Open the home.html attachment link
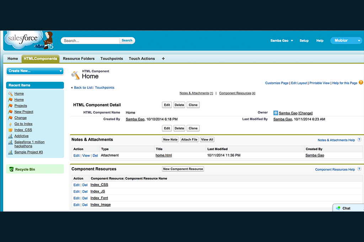Viewport: 364px width, 242px height. 164,156
